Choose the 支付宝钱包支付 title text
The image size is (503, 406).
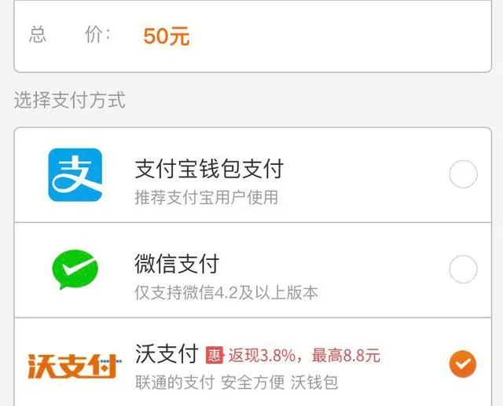[x=209, y=169]
